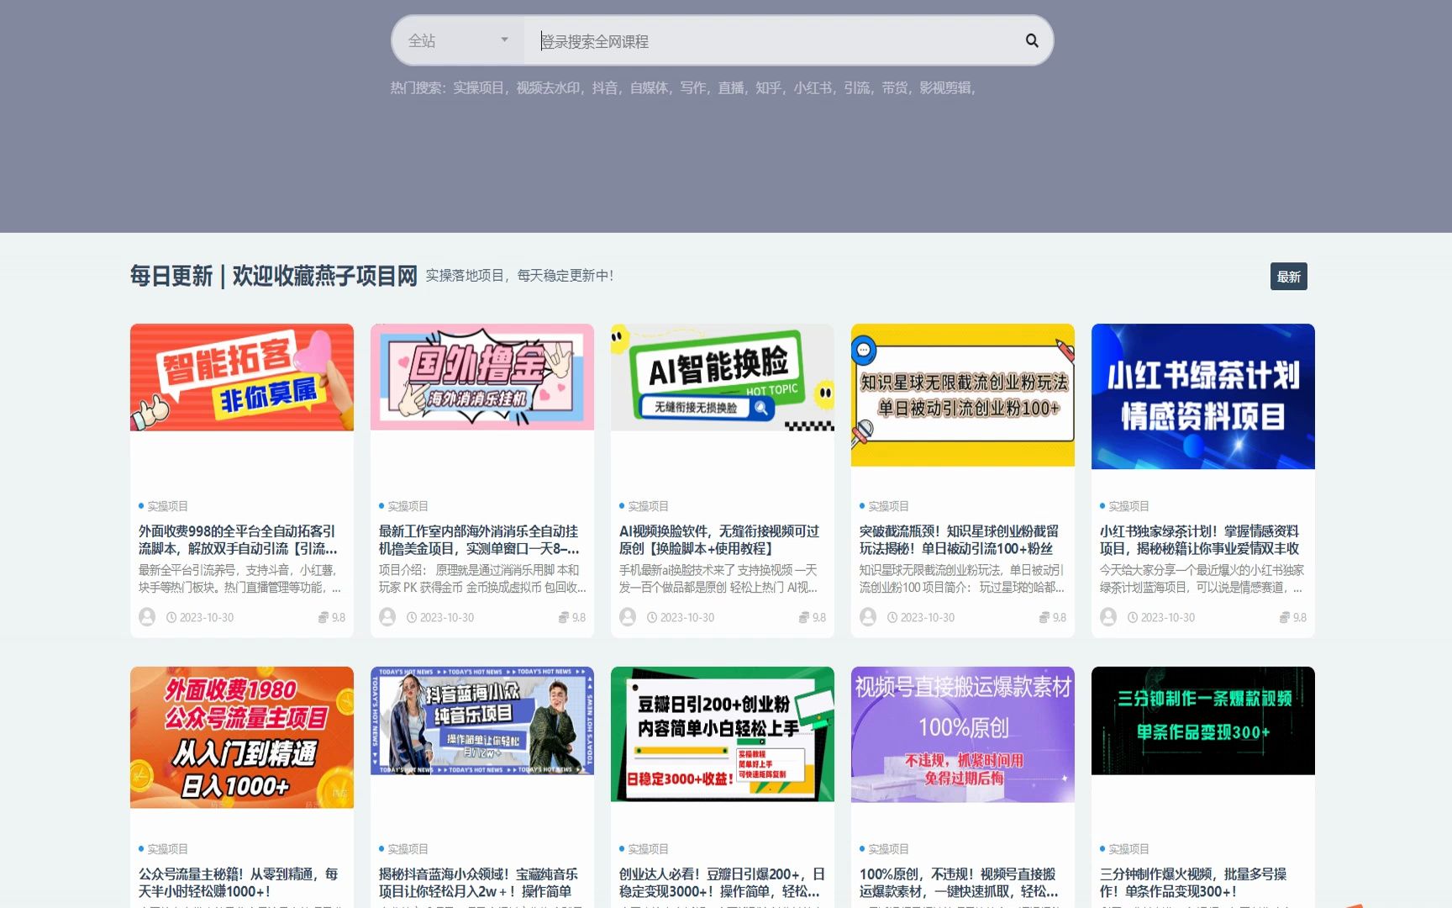Click hot search keyword 直播
Screen dimensions: 1452x908
(730, 87)
